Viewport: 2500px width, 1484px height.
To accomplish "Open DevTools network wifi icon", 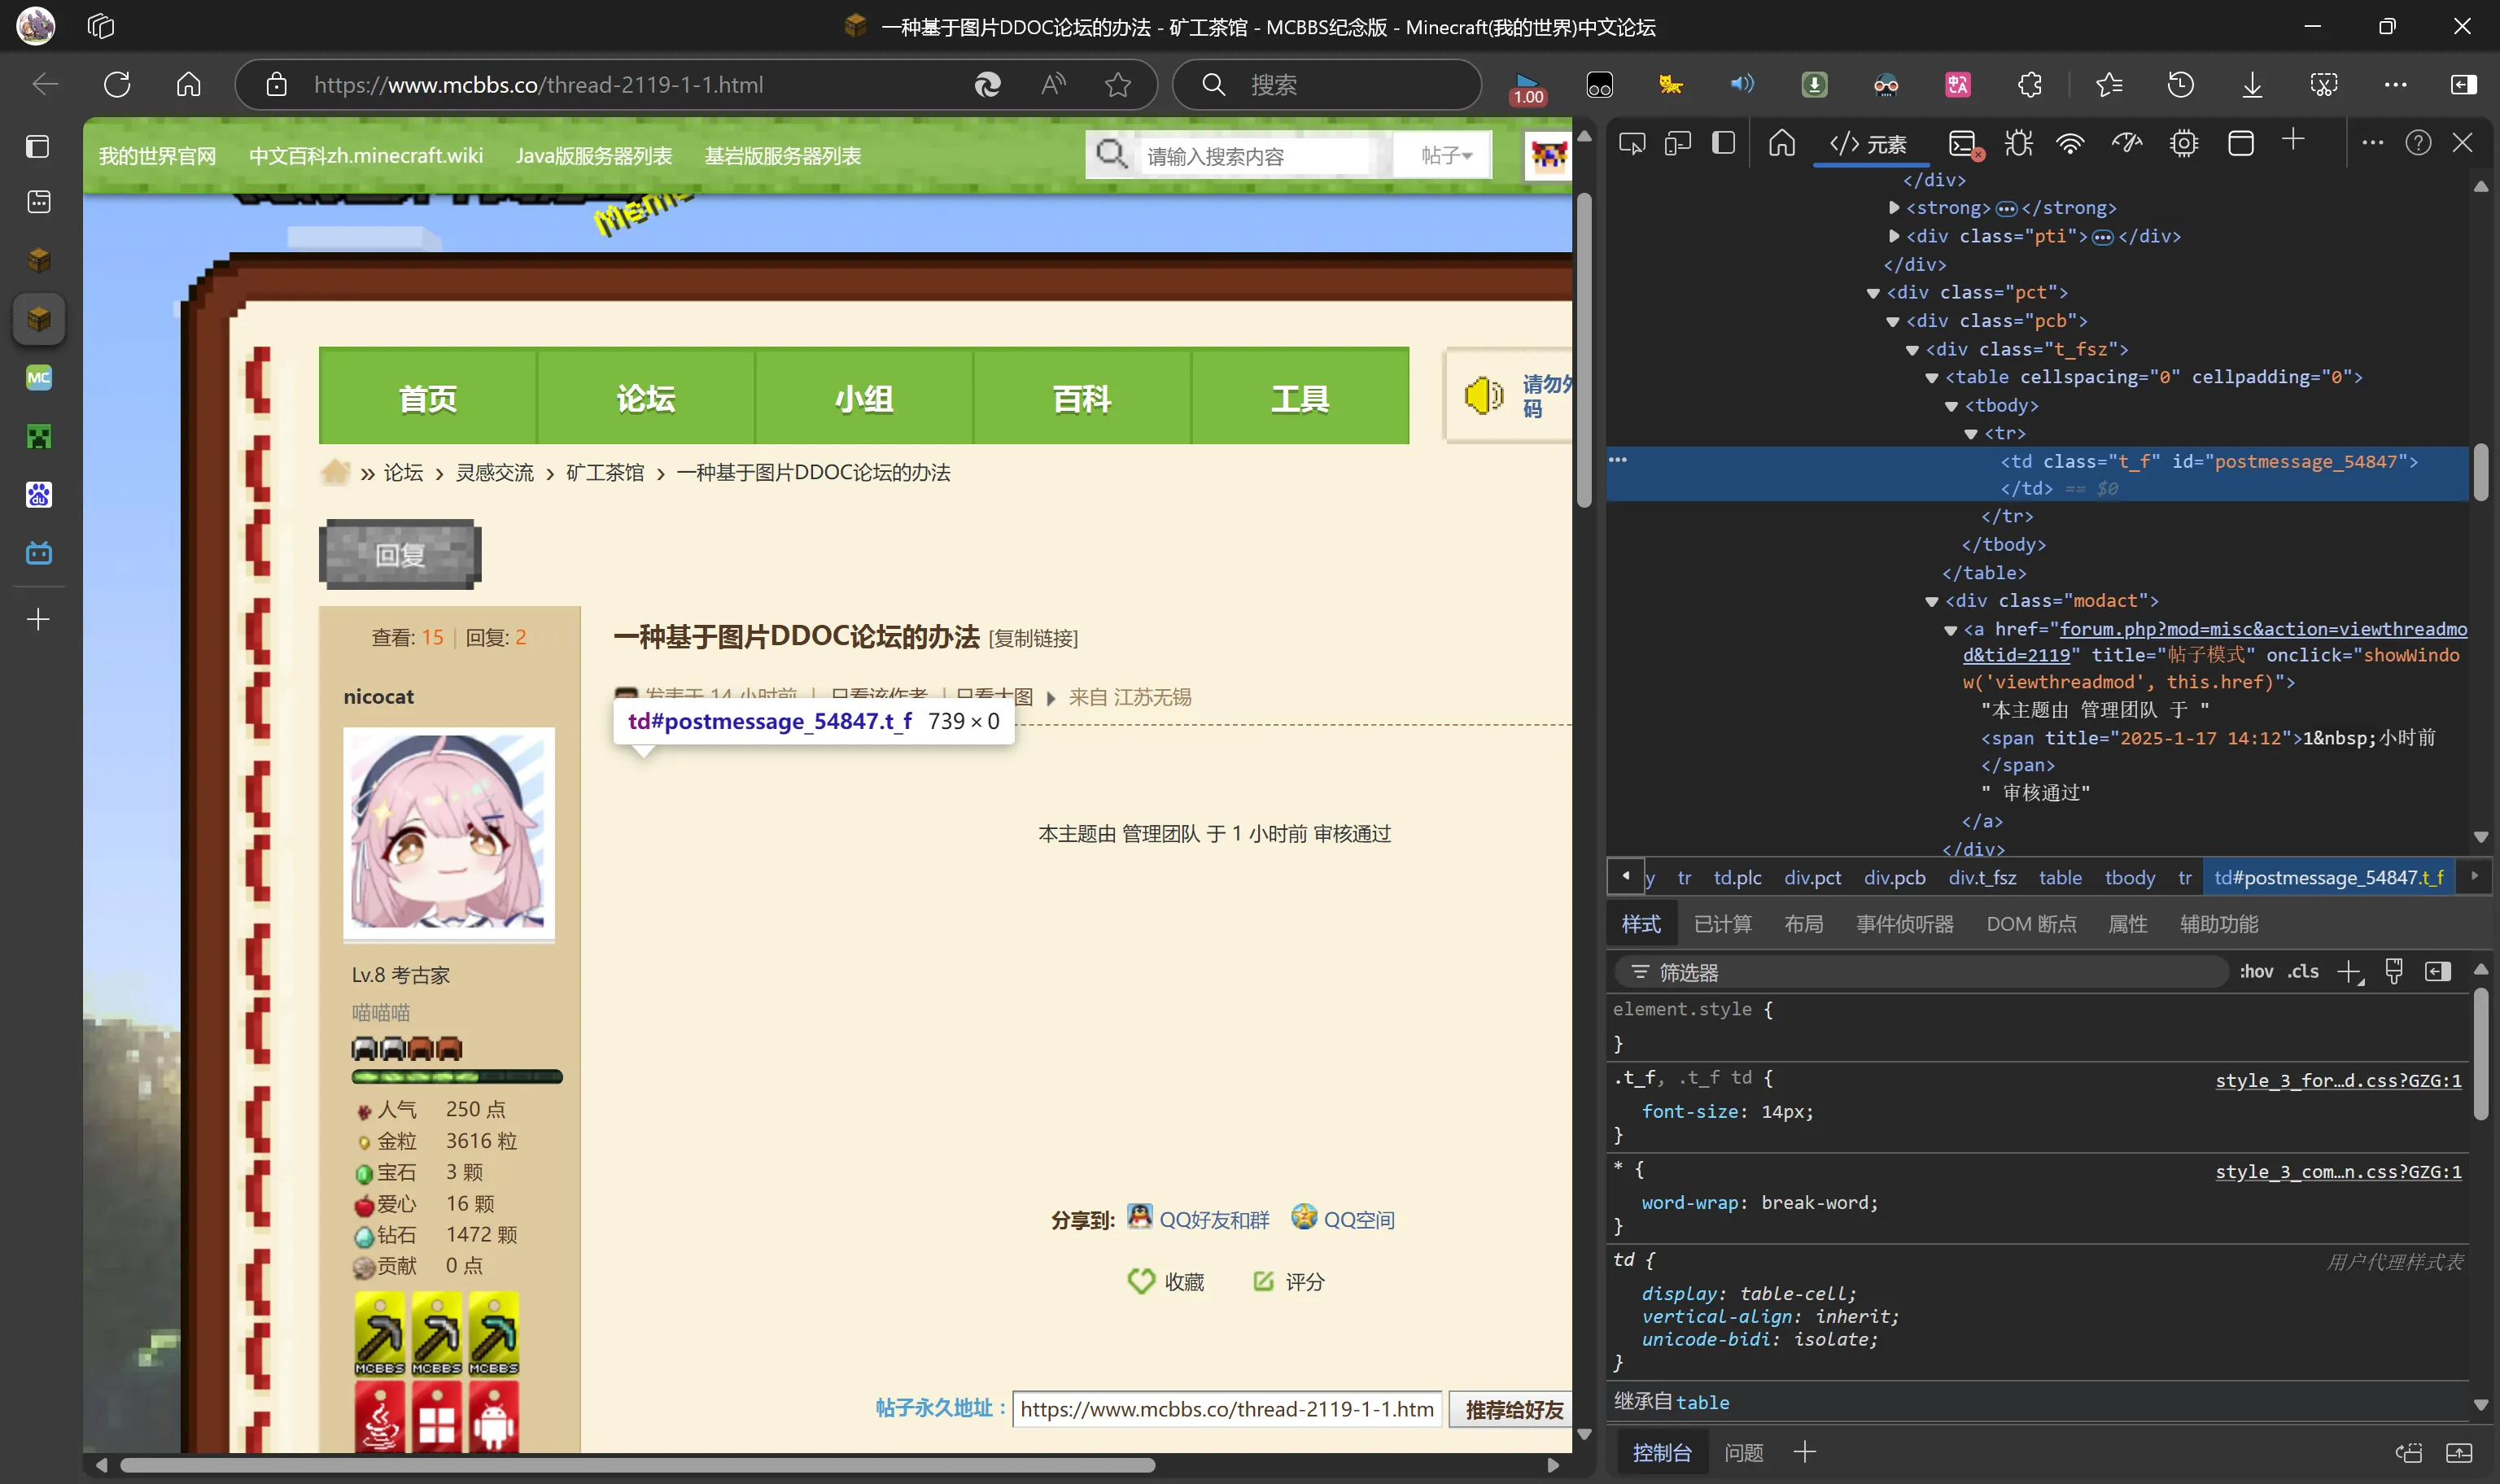I will [2070, 144].
